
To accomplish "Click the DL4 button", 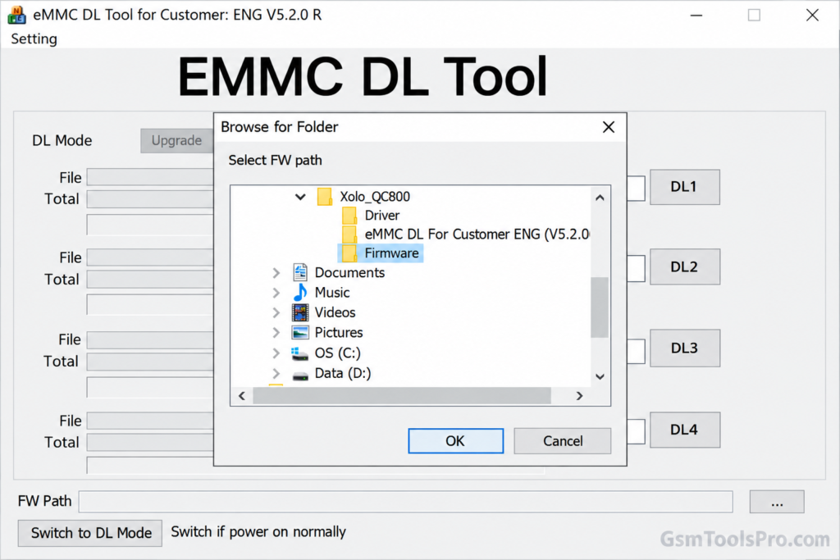I will (x=685, y=430).
